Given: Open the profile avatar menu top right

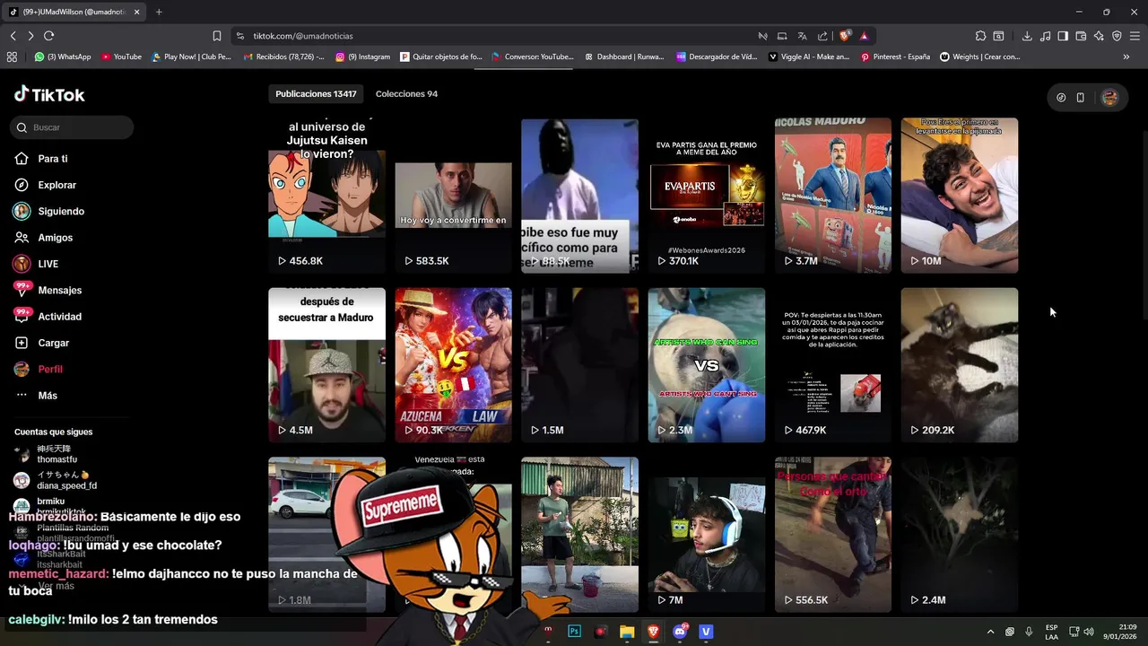Looking at the screenshot, I should [1109, 98].
